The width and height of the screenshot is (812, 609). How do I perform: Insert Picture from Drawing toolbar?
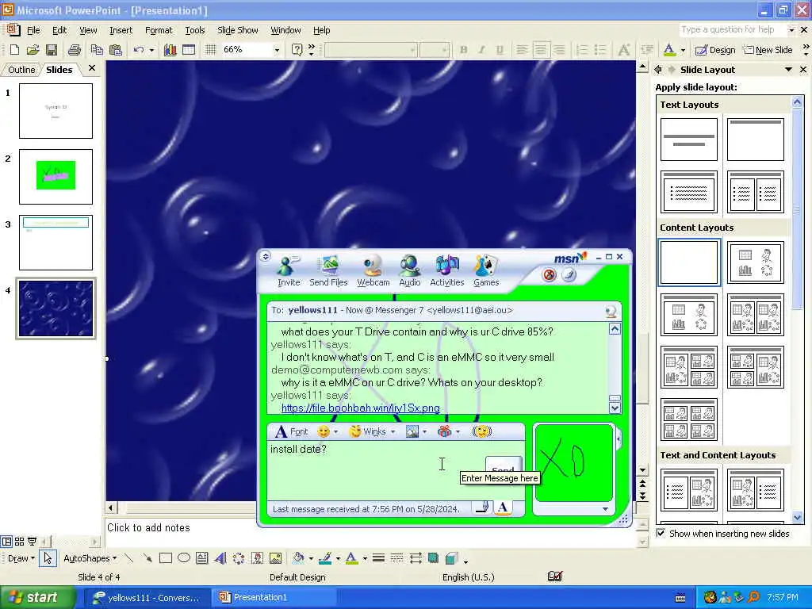(x=275, y=558)
